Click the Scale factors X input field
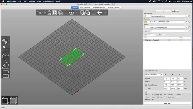Image resolution: width=193 pixels, height=109 pixels. [167, 85]
